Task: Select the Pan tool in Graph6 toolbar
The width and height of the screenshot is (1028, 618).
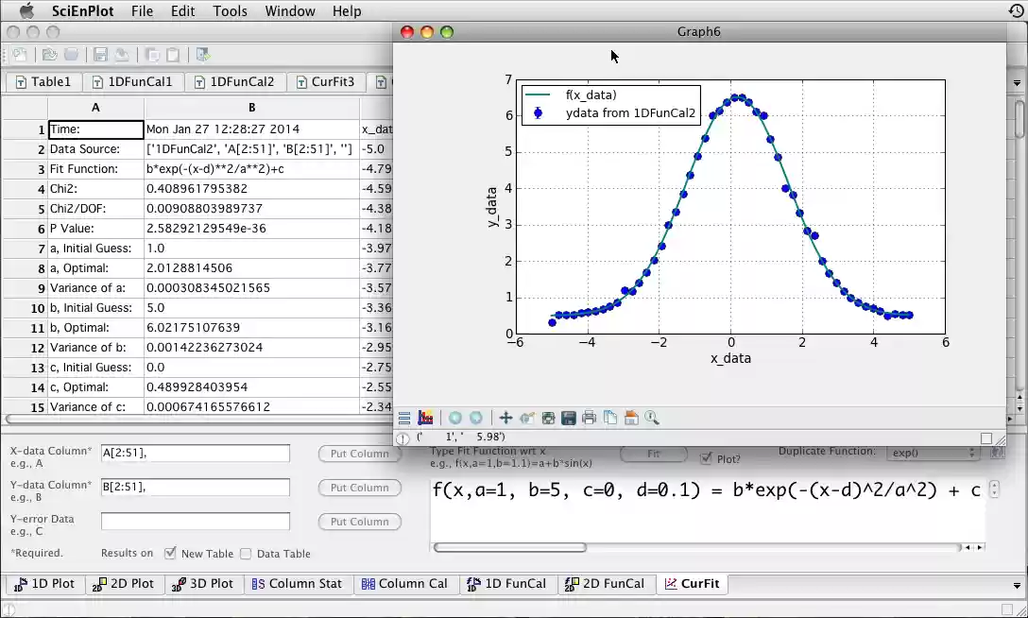Action: pyautogui.click(x=505, y=417)
